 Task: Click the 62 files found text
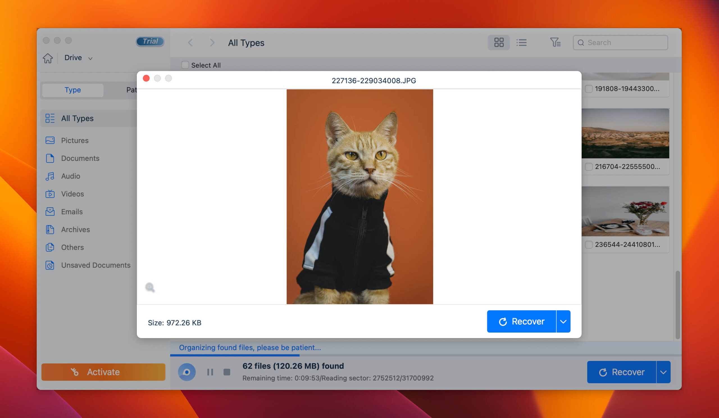293,366
